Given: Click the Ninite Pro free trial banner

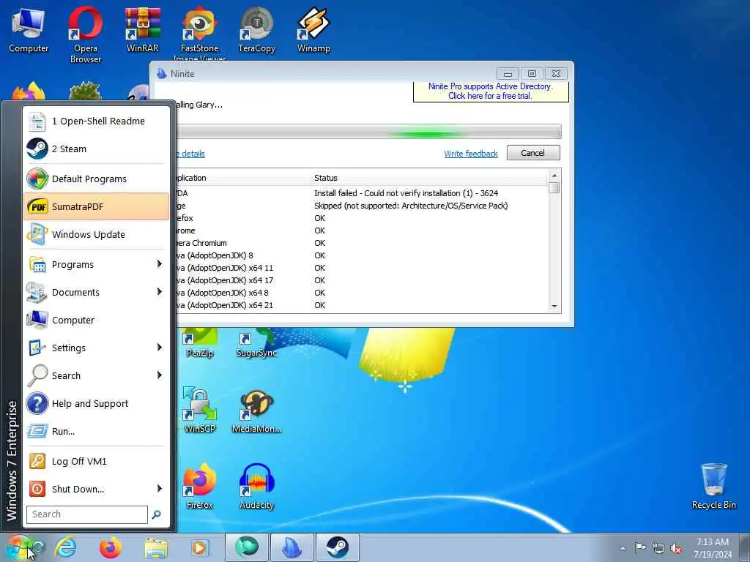Looking at the screenshot, I should coord(491,91).
